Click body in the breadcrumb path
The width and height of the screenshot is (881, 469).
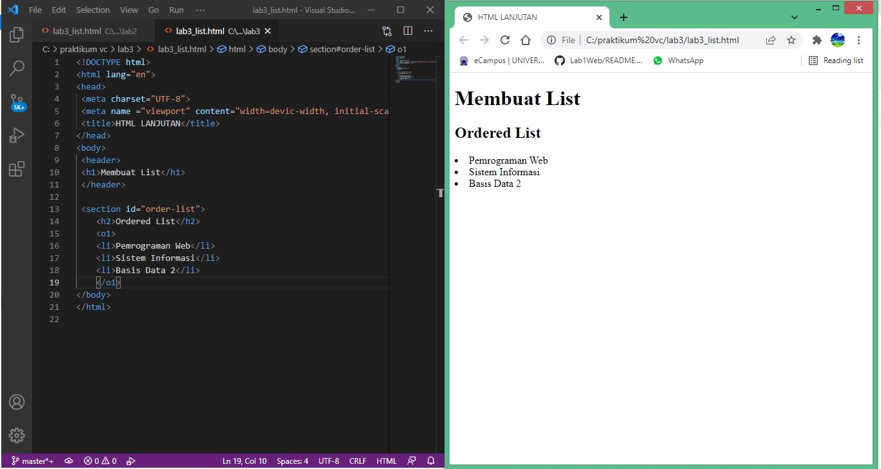277,49
